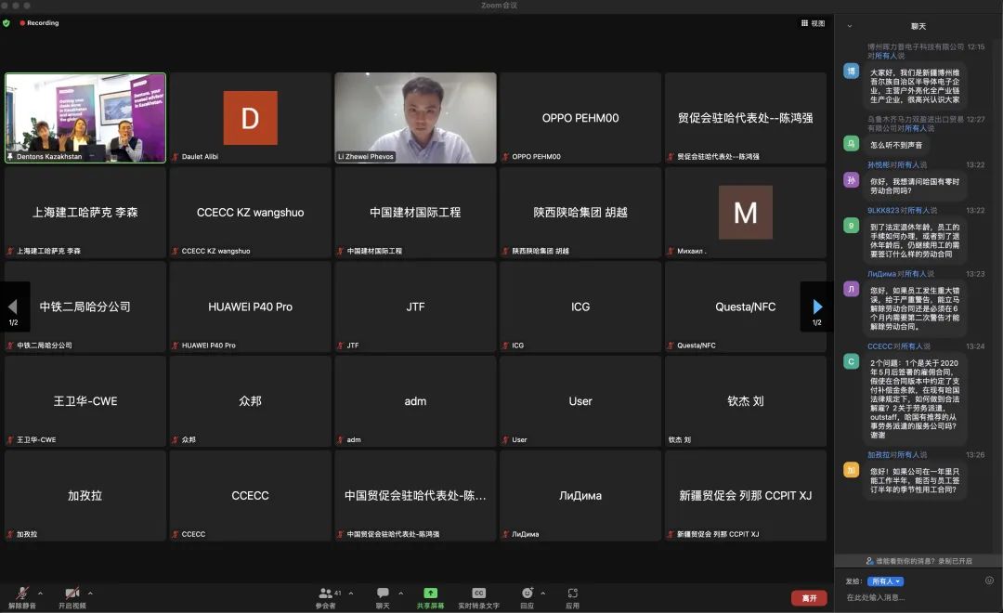Expand audio options arrow beside 解除静音
1003x613 pixels.
40,593
